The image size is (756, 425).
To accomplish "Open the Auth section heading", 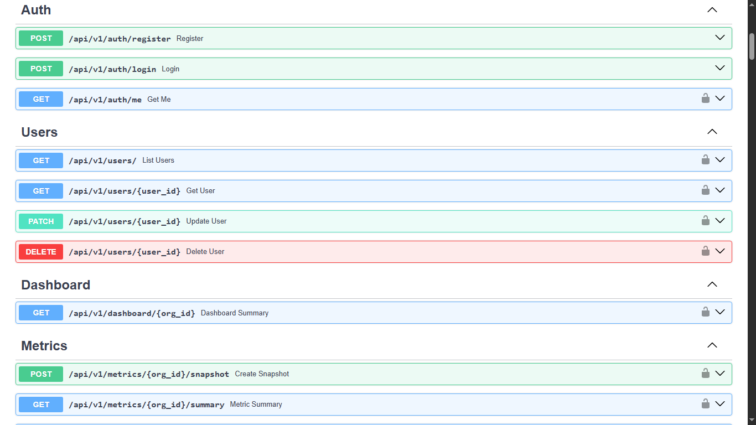I will tap(36, 10).
